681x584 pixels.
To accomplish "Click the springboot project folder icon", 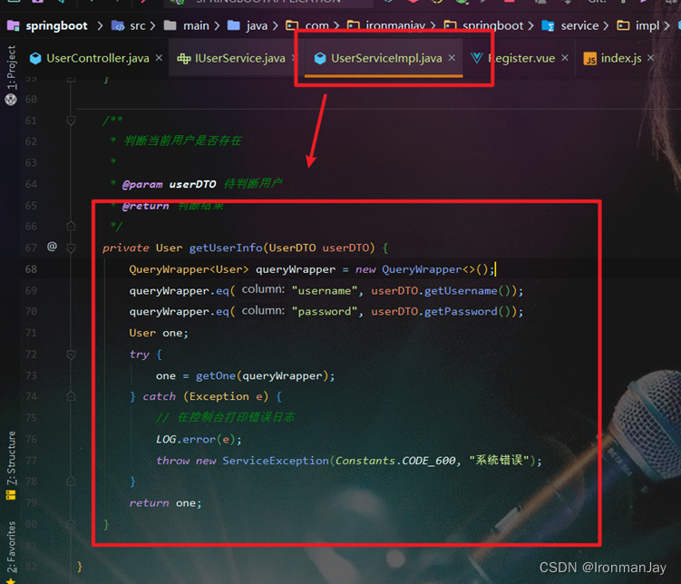I will (14, 26).
